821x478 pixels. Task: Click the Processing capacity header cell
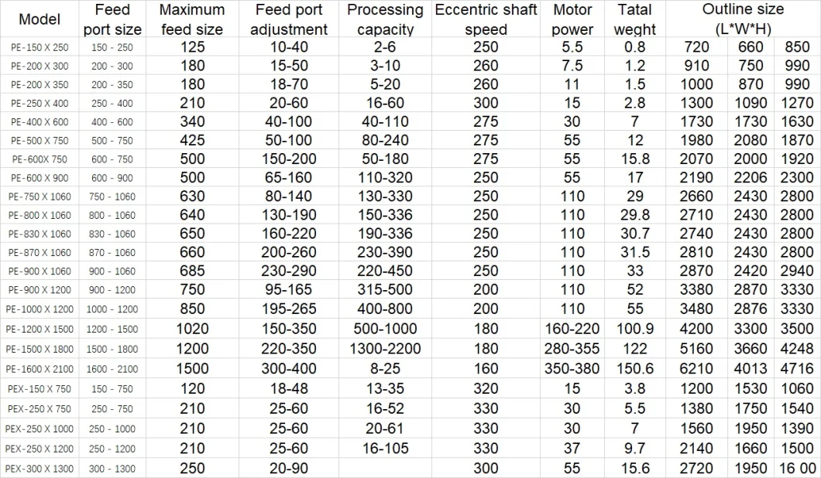click(x=386, y=19)
